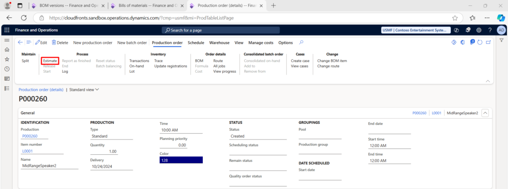Click the Delivery date field 10/24/2024
508x189 pixels.
coord(112,166)
